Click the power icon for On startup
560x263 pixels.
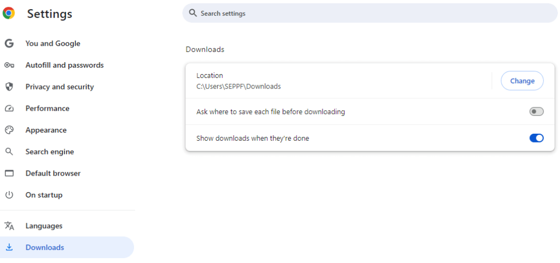tap(9, 195)
